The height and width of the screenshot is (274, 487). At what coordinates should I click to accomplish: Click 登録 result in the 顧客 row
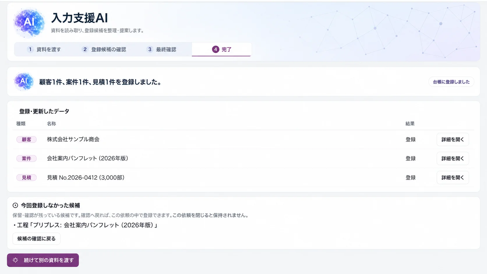pyautogui.click(x=411, y=139)
